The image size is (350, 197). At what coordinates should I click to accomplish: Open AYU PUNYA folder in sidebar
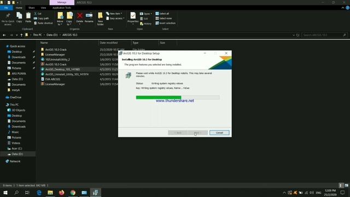(x=19, y=73)
